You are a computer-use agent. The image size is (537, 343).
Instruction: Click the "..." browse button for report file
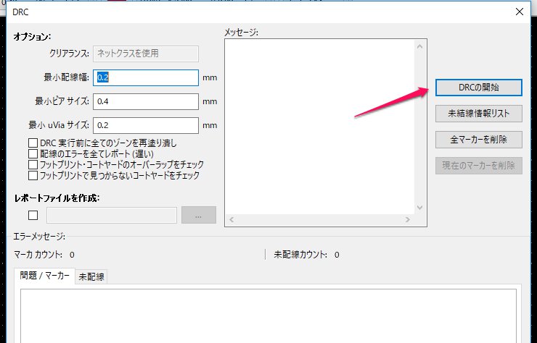(x=199, y=215)
